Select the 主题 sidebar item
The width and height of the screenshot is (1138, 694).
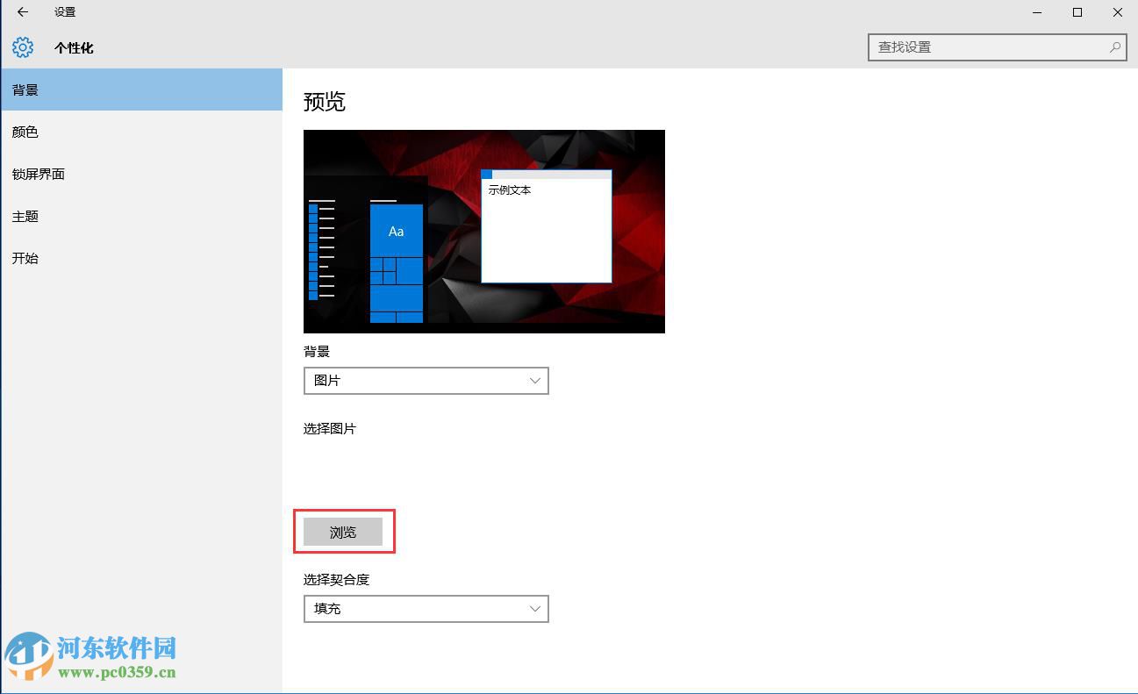click(25, 216)
